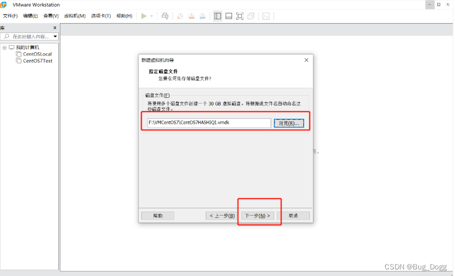The width and height of the screenshot is (455, 276).
Task: Click the 上一步(B) back button
Action: 222,216
